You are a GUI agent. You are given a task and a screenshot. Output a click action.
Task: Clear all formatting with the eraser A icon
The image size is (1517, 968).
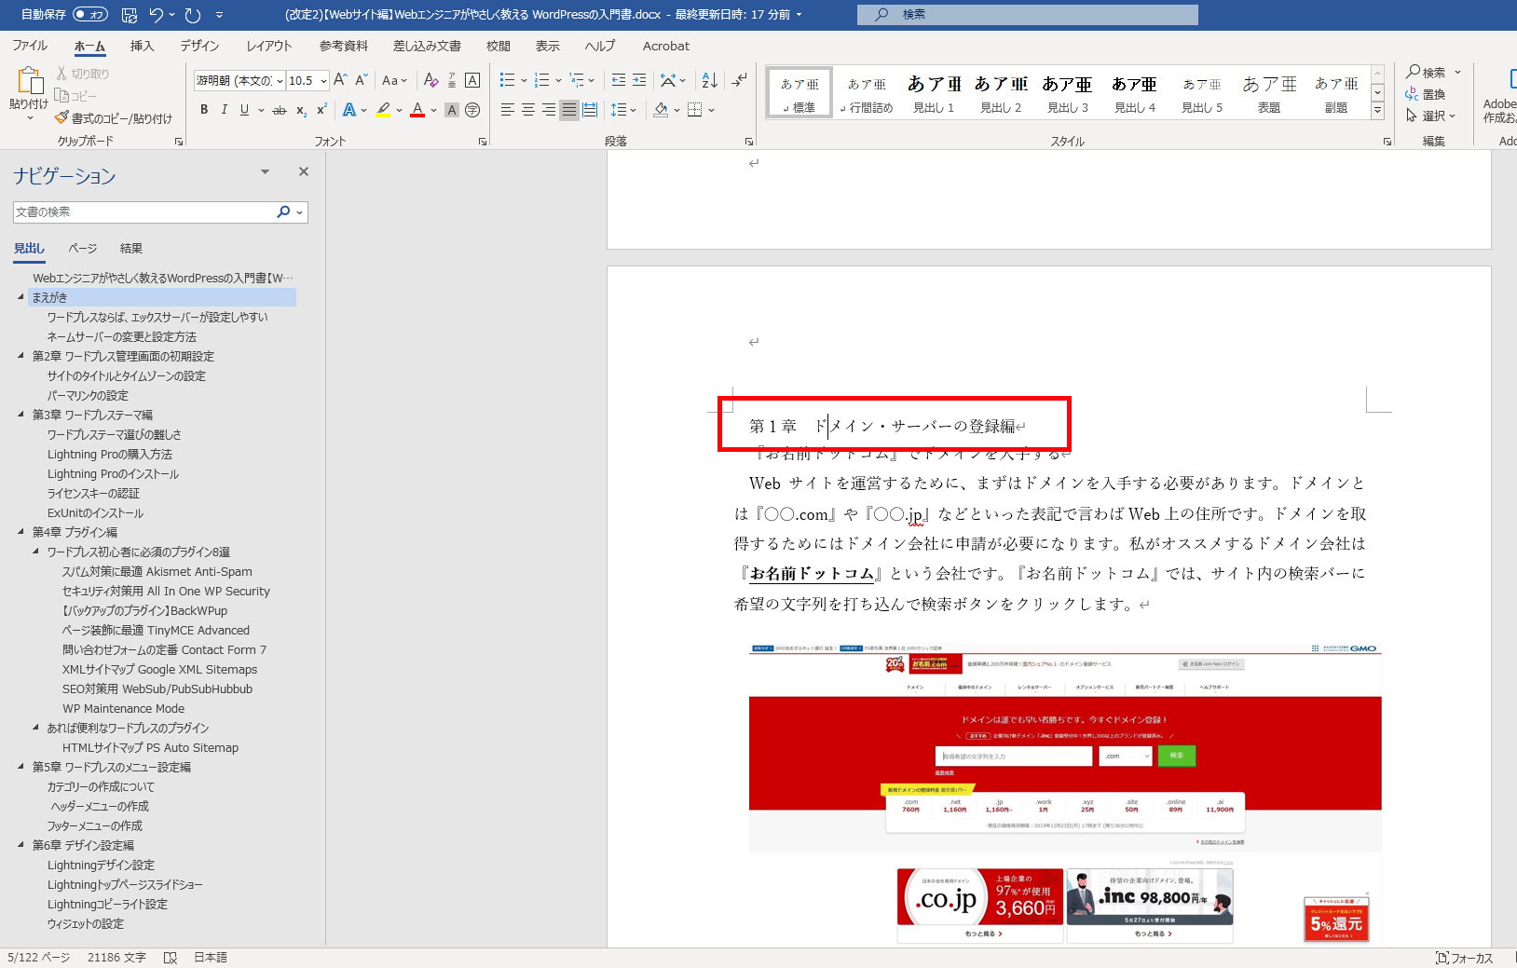(x=430, y=80)
